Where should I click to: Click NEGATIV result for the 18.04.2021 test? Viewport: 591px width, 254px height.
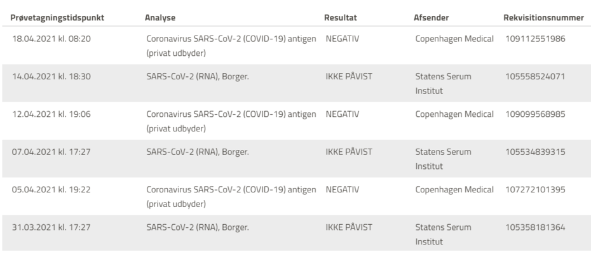343,39
